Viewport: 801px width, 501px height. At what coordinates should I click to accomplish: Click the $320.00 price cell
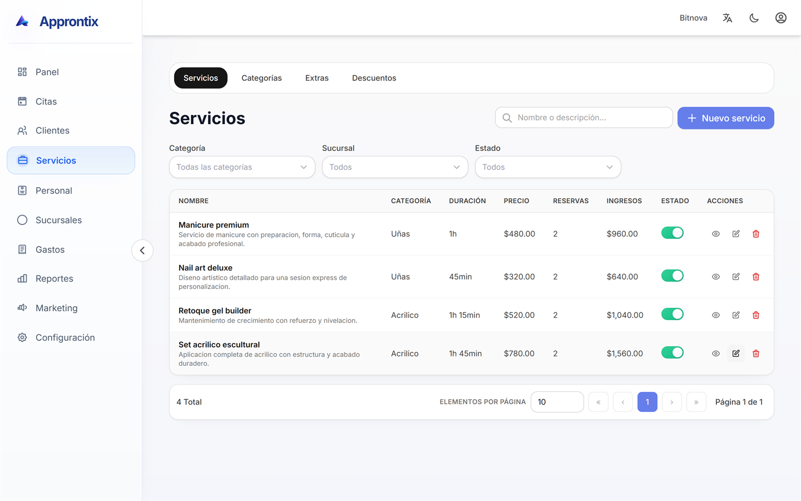click(519, 277)
